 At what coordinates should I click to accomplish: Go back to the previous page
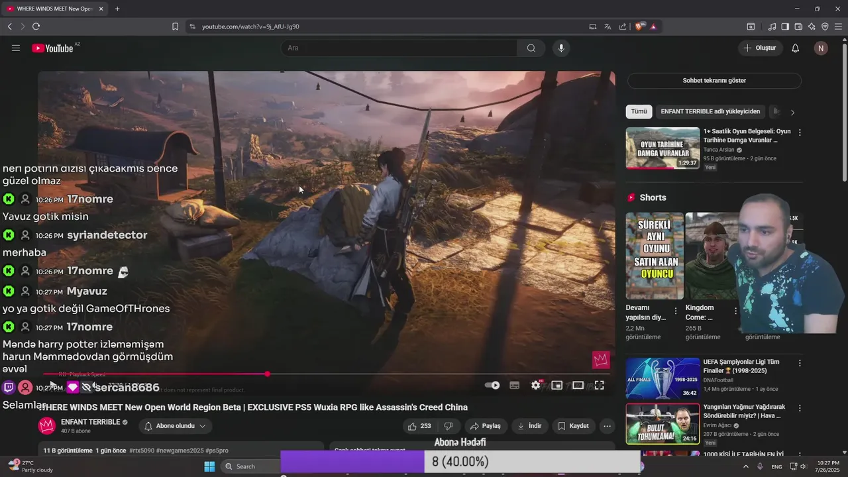pyautogui.click(x=9, y=26)
